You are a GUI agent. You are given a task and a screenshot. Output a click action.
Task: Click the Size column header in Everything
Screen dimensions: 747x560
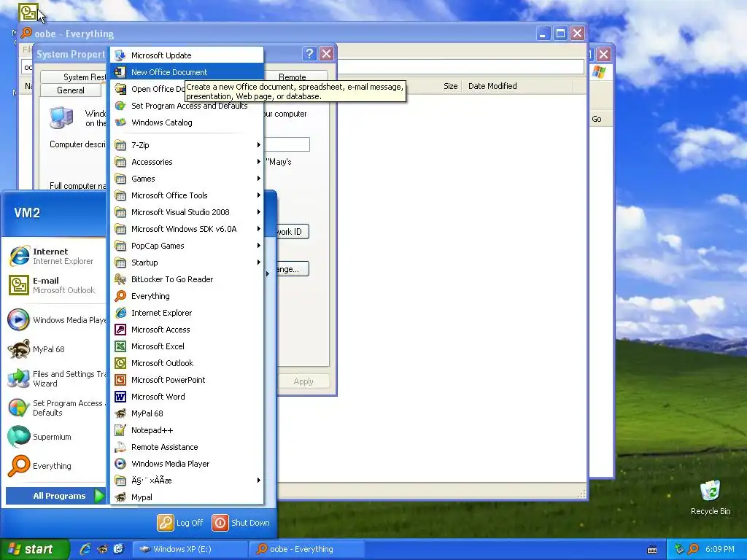coord(450,86)
